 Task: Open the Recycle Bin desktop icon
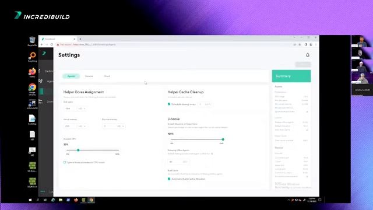click(32, 41)
